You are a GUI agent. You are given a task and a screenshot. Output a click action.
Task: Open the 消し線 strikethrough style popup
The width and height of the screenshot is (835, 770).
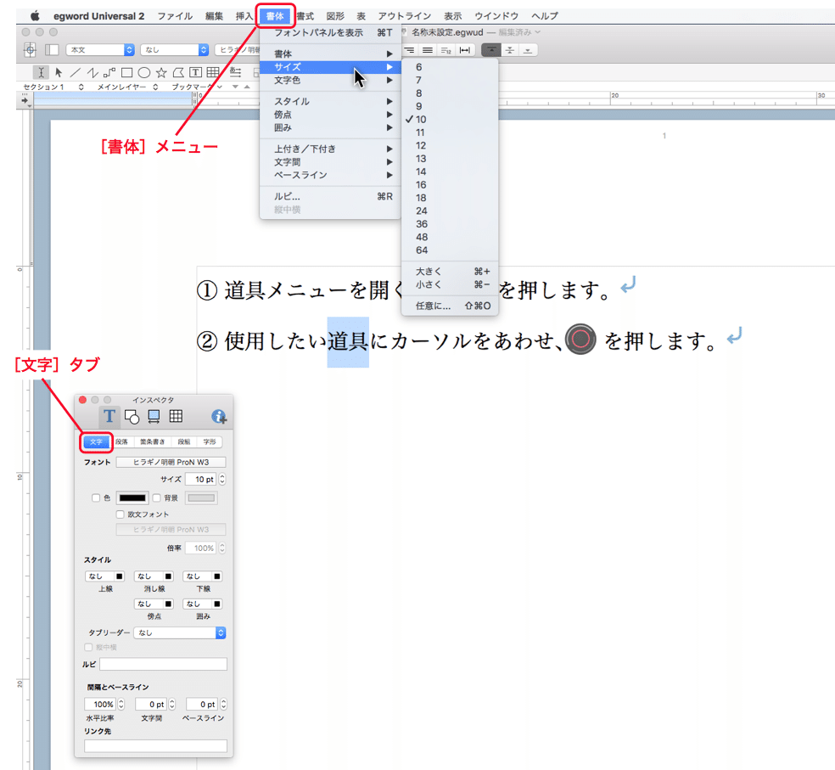pos(154,576)
